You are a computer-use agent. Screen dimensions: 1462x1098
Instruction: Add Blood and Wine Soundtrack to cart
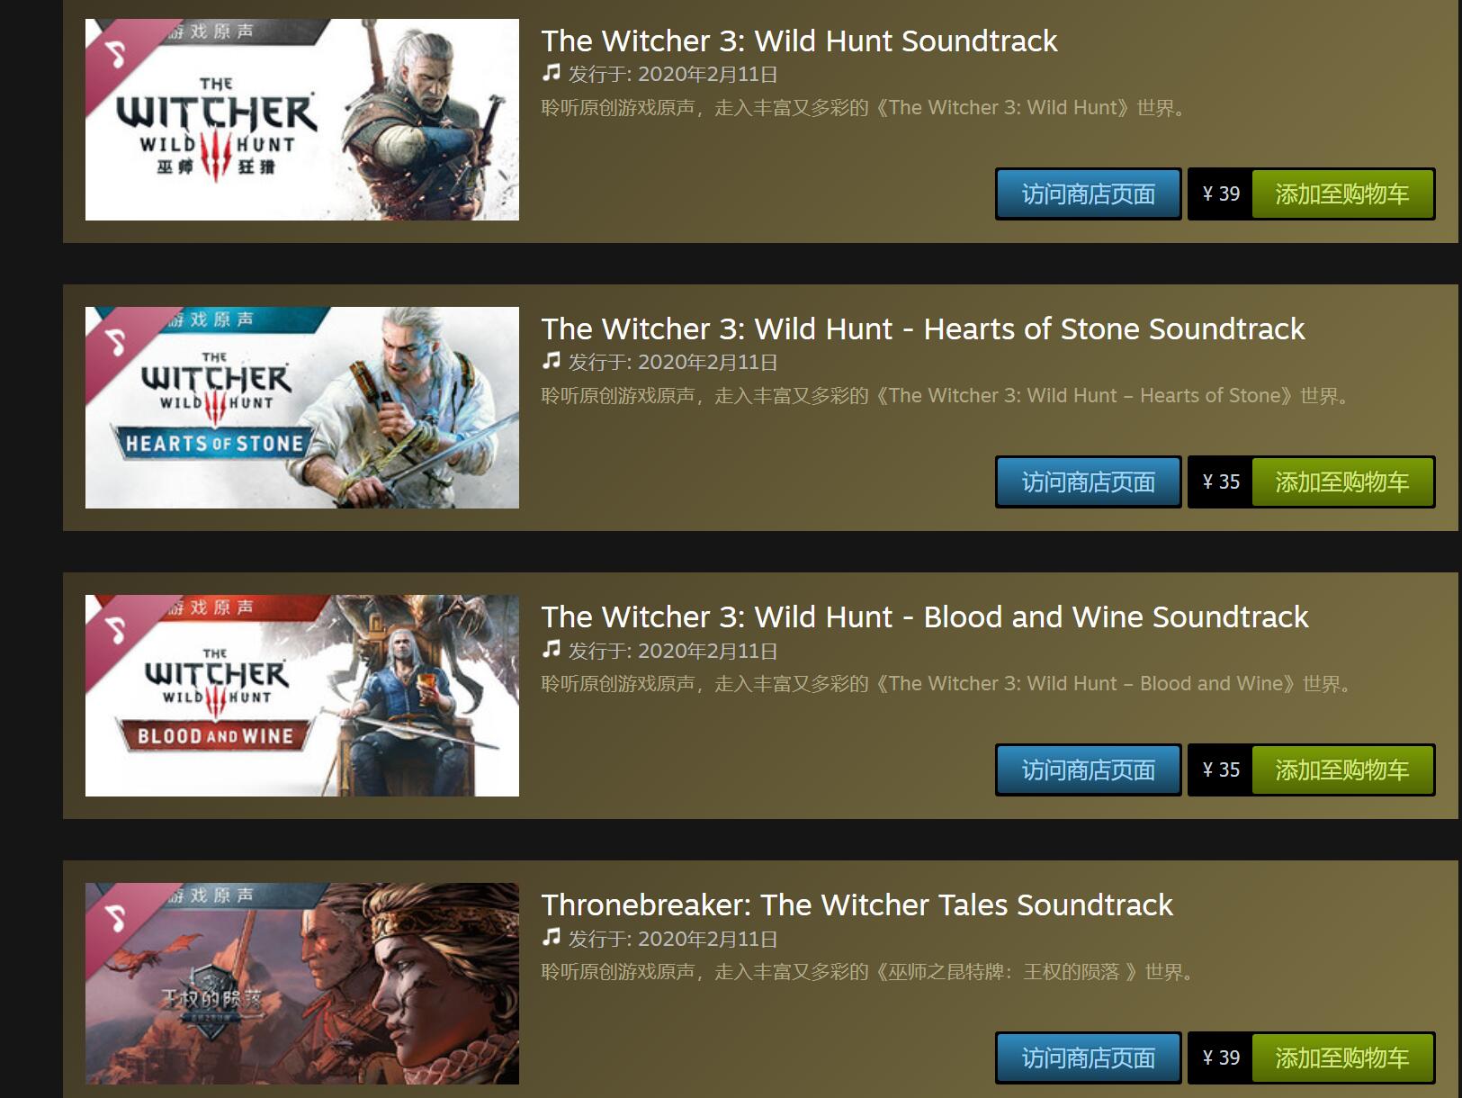click(1342, 769)
